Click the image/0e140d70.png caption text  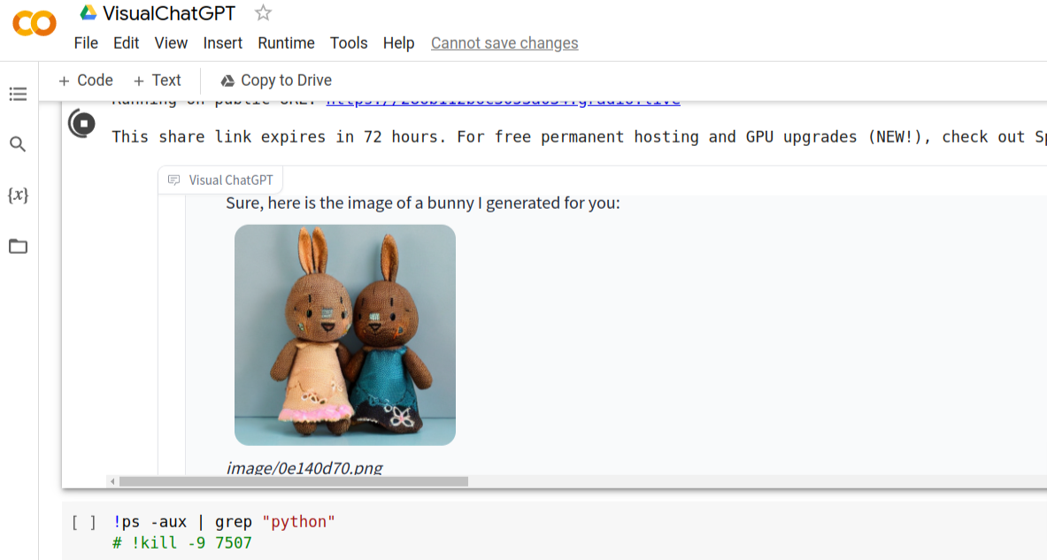pyautogui.click(x=304, y=468)
